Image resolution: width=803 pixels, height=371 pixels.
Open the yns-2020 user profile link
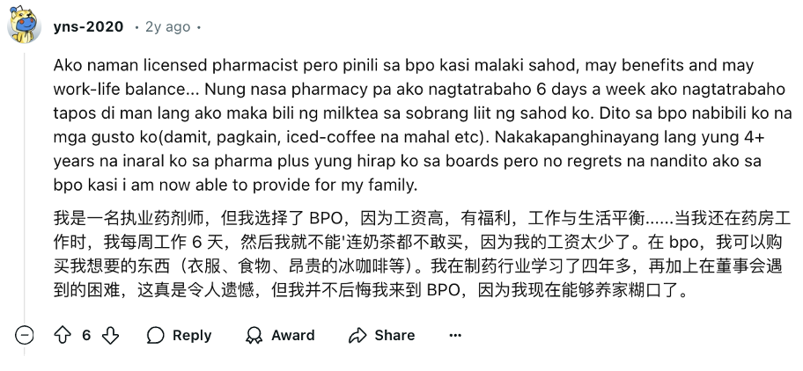pos(87,27)
